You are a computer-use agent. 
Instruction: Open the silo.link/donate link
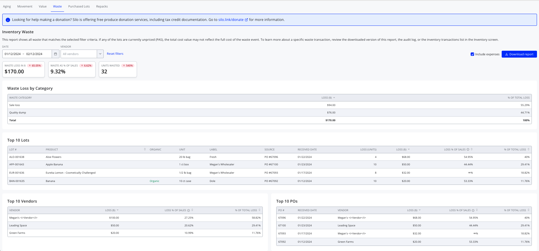(x=231, y=20)
